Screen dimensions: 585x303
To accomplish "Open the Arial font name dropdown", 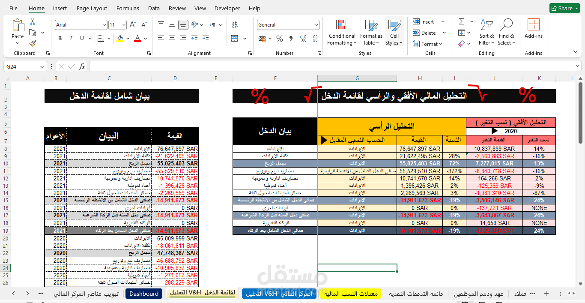I will click(104, 25).
